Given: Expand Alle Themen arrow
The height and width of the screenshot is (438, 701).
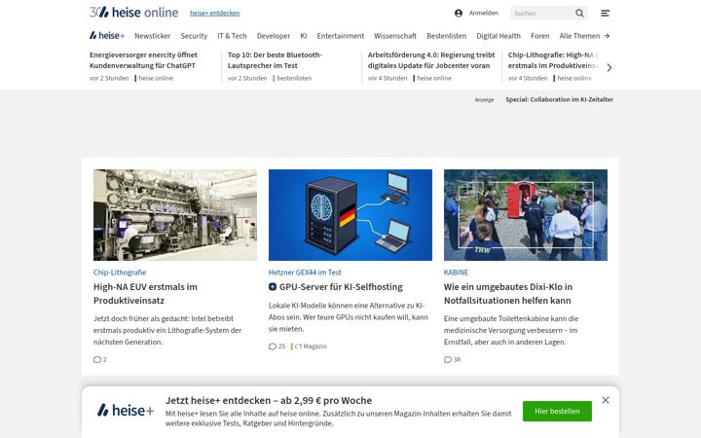Looking at the screenshot, I should point(607,36).
